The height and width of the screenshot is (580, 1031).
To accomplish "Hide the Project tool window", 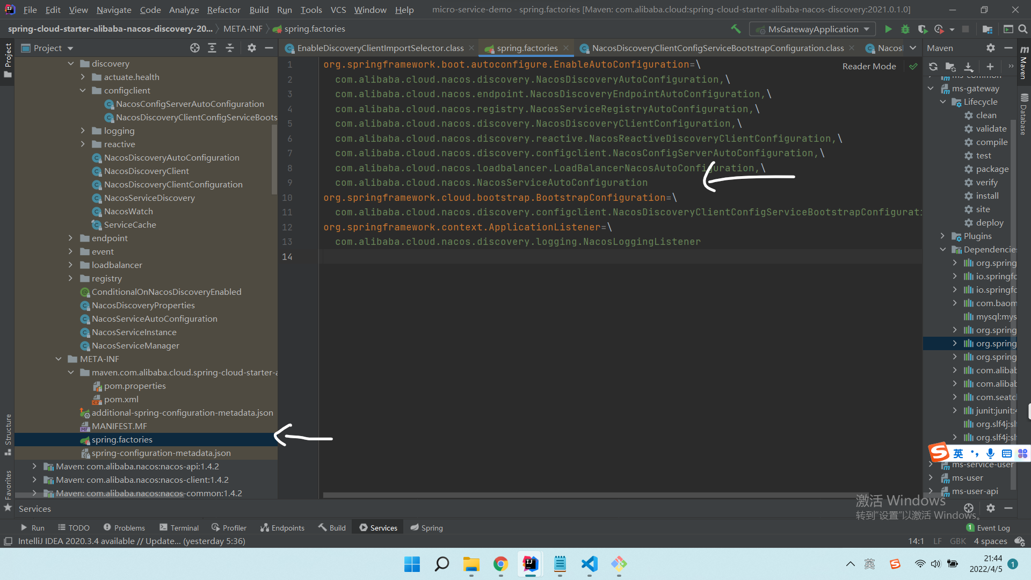I will 269,48.
